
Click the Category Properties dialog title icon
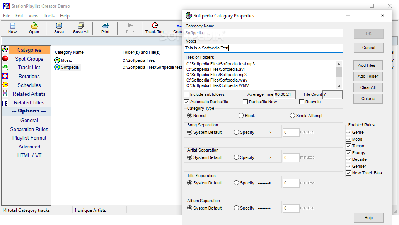189,15
